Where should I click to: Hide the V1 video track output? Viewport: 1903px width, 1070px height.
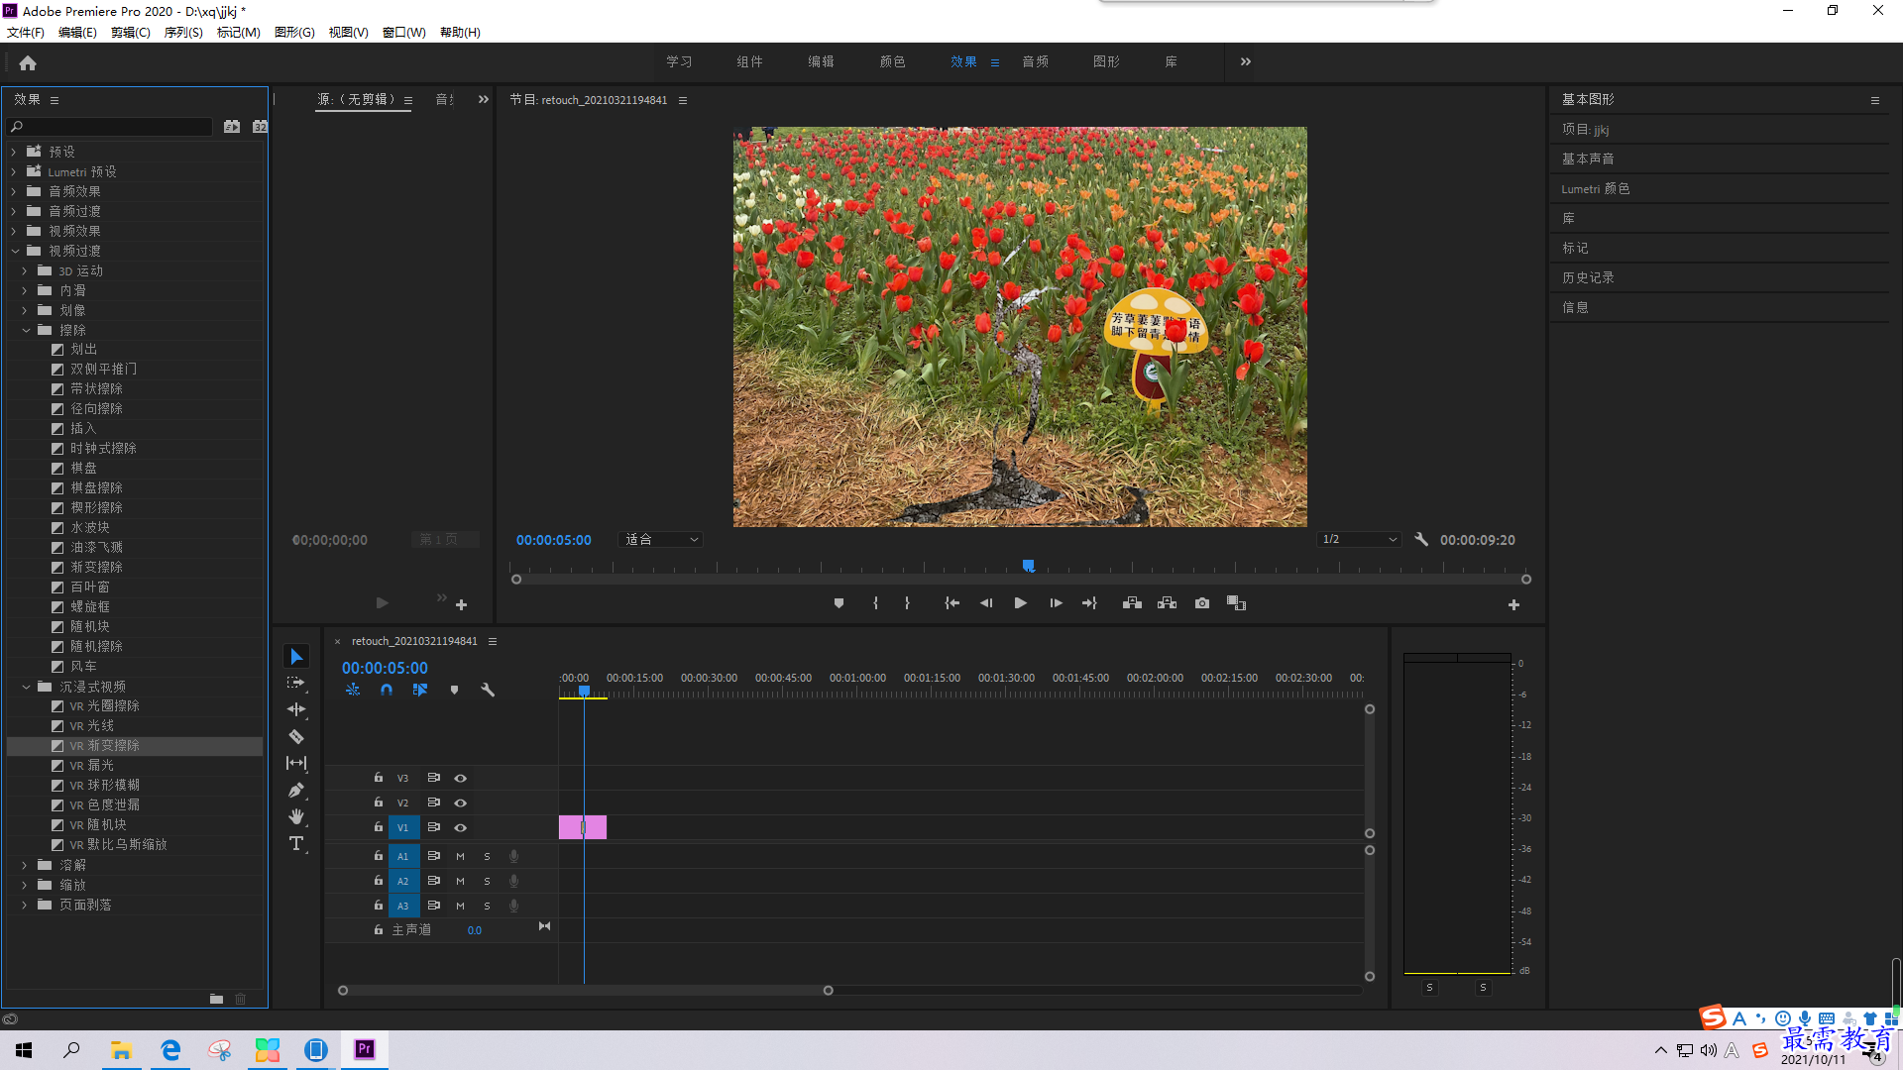(x=460, y=827)
